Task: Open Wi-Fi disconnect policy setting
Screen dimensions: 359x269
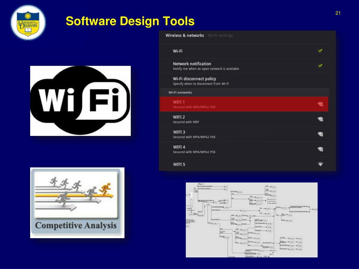Action: click(244, 81)
